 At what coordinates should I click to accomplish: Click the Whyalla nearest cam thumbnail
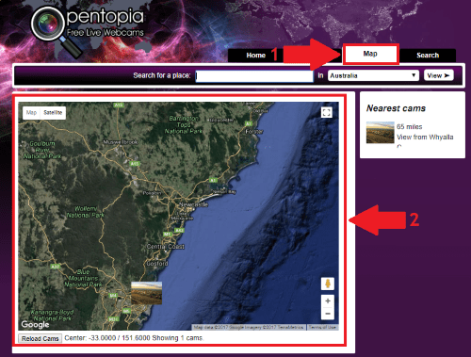[x=381, y=133]
